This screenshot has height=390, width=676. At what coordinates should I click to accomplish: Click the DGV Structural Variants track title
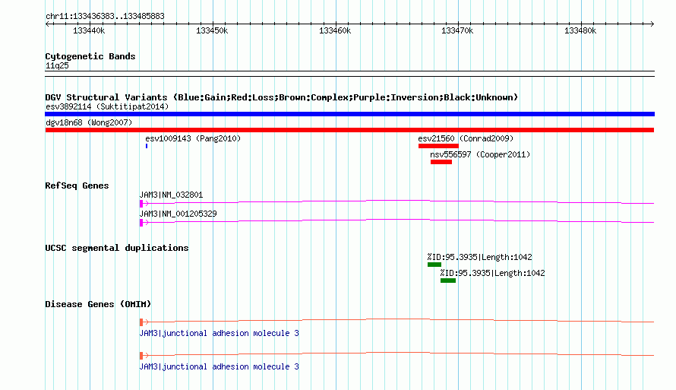282,97
